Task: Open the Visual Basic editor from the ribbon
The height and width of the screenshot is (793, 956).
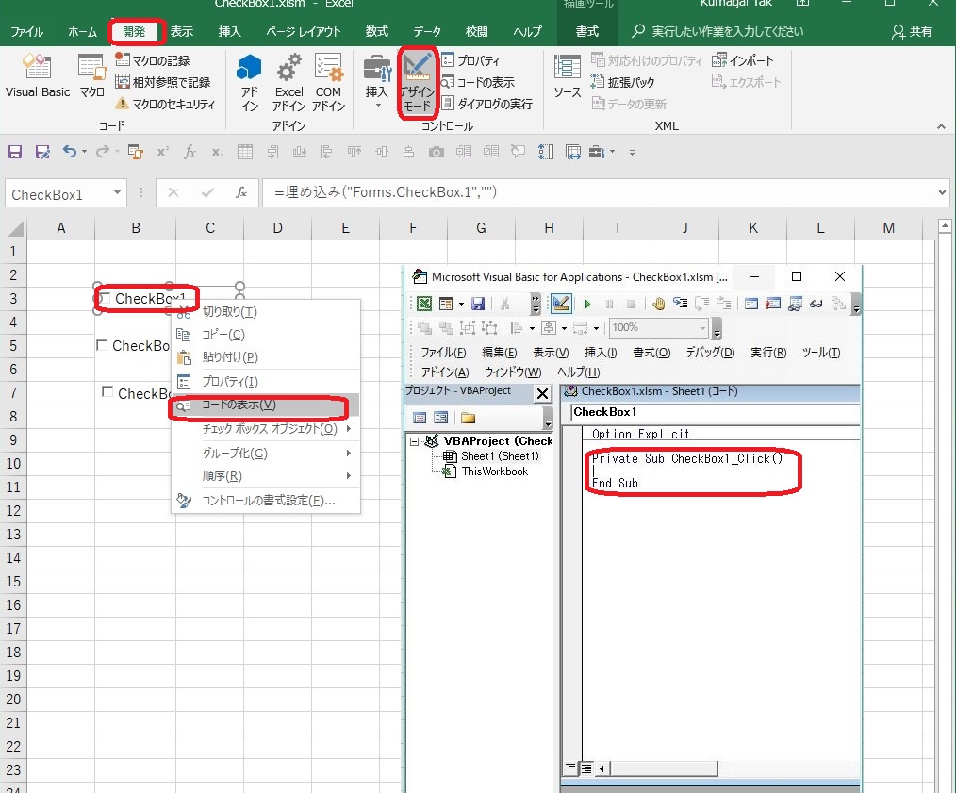Action: pos(37,75)
